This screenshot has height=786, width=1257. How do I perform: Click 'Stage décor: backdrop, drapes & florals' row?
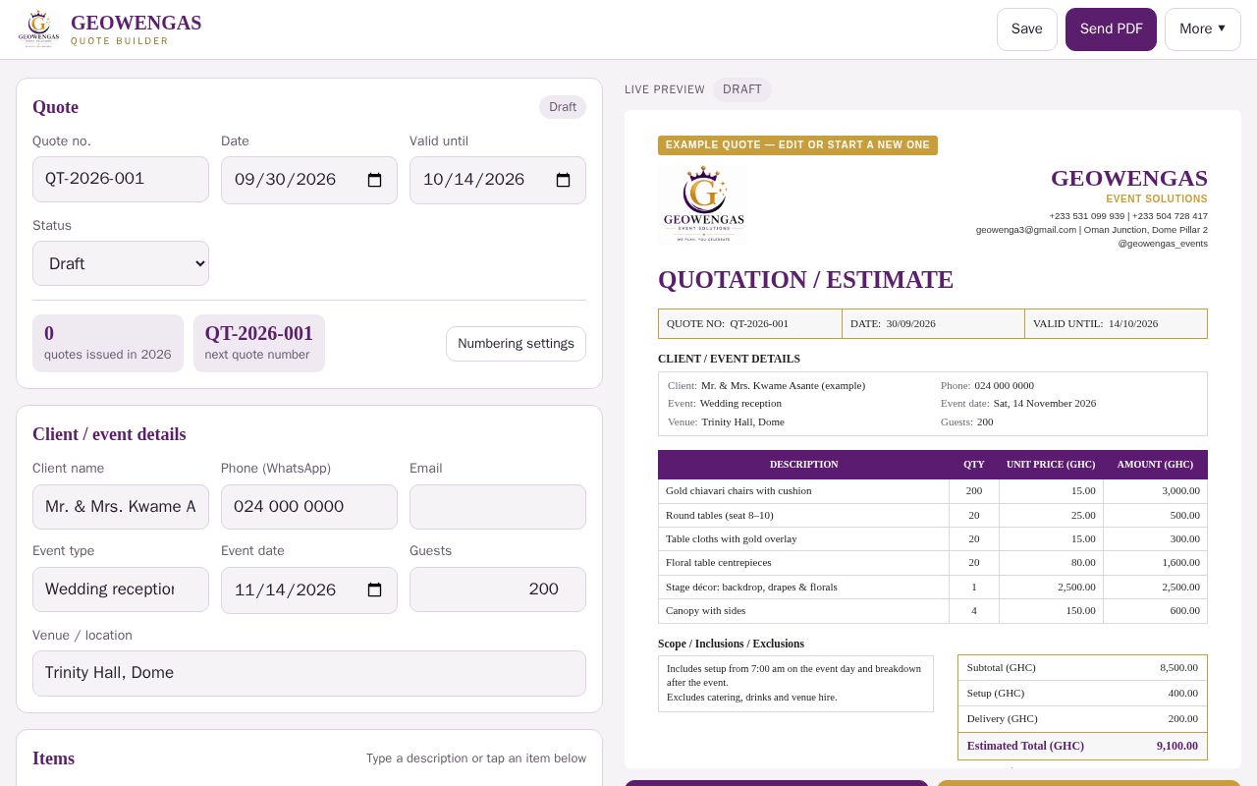[x=933, y=587]
